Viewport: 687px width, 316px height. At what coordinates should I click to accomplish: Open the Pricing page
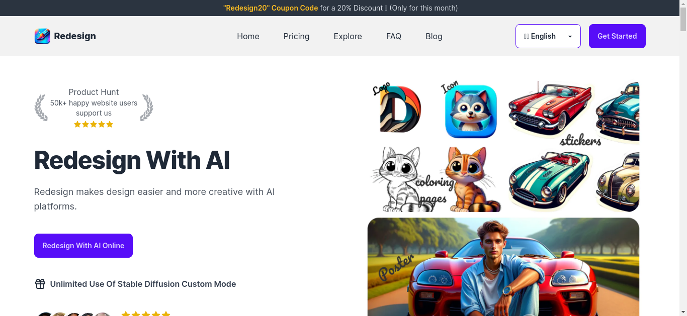click(296, 36)
